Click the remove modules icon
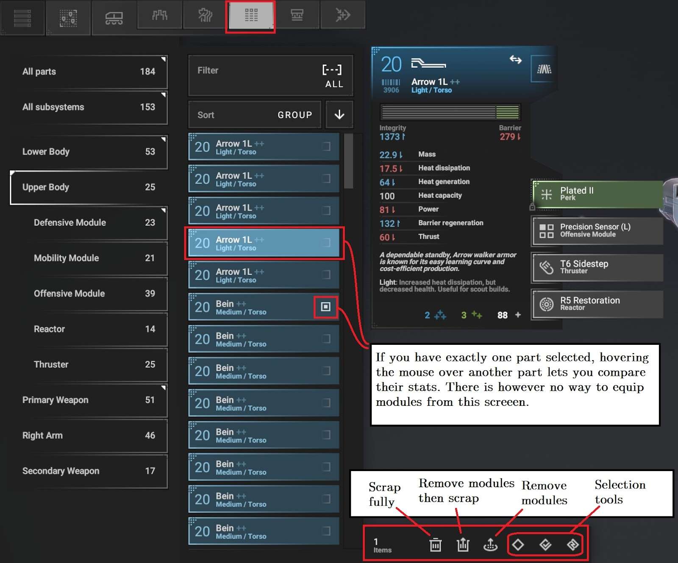The image size is (678, 563). click(x=490, y=545)
